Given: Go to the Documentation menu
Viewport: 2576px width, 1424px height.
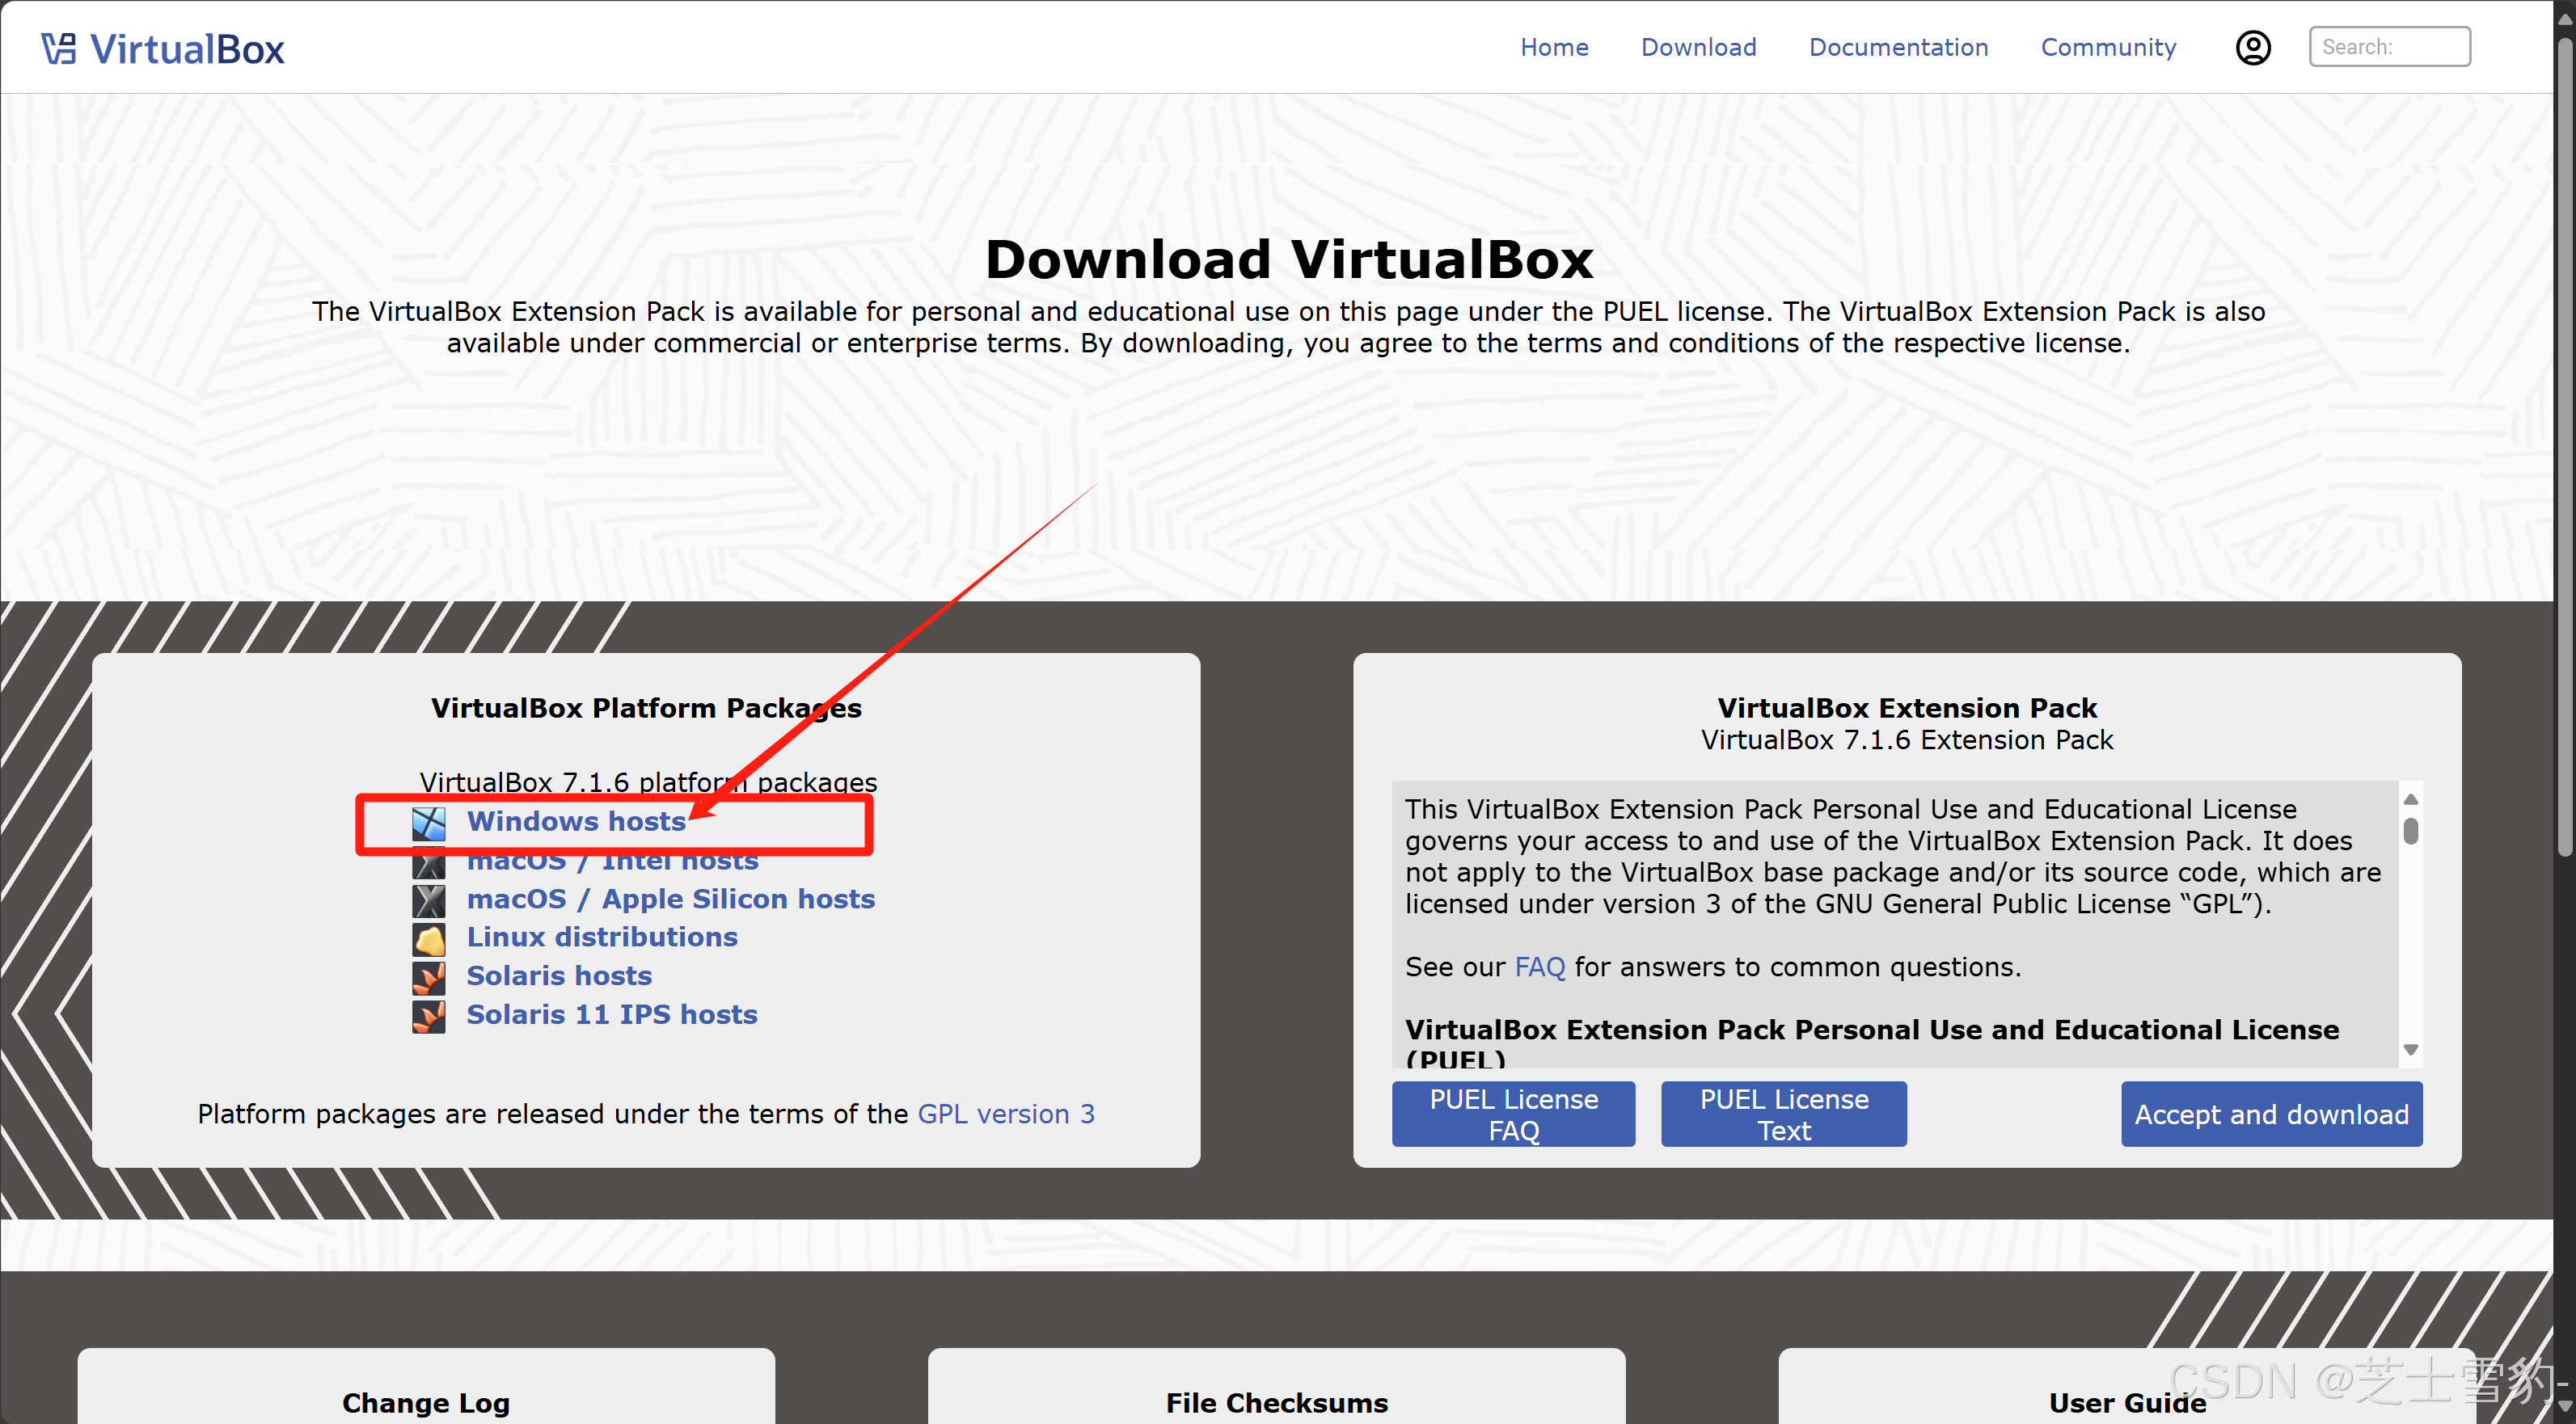Looking at the screenshot, I should (1898, 48).
